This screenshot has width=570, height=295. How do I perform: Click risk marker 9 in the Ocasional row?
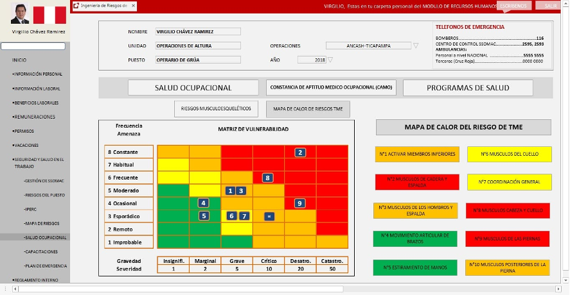299,203
